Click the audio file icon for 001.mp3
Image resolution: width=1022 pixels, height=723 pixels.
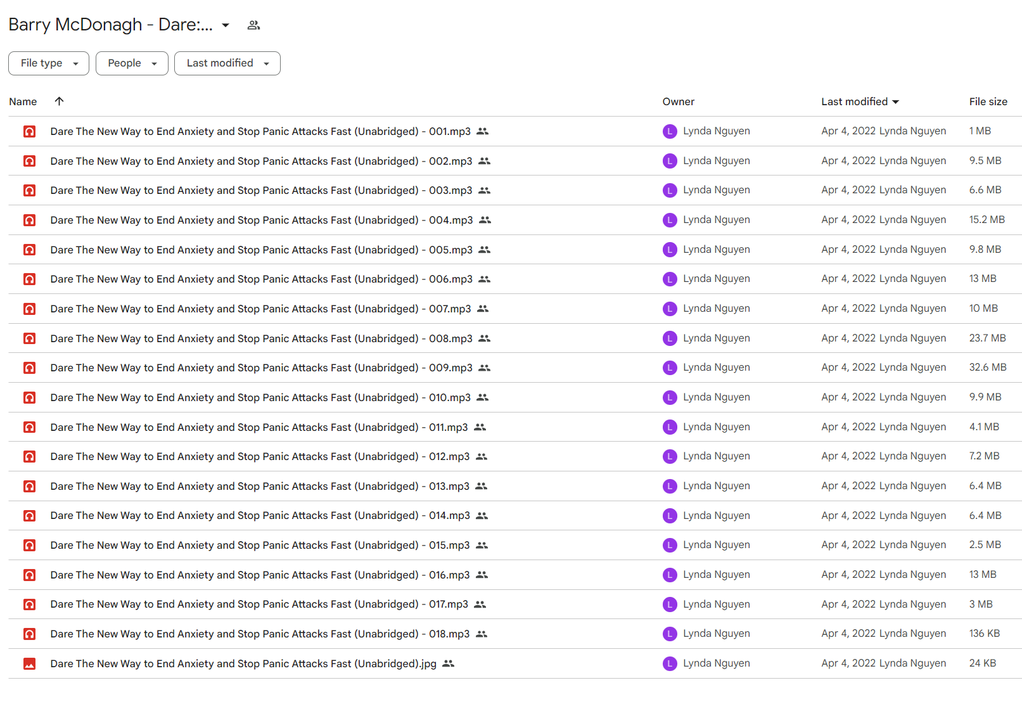tap(29, 131)
